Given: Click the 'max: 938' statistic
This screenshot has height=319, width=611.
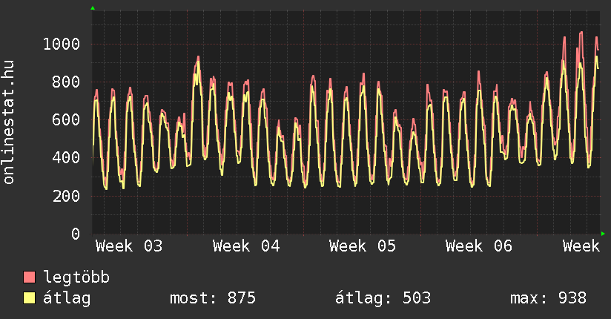Looking at the screenshot, I should click(x=548, y=298).
